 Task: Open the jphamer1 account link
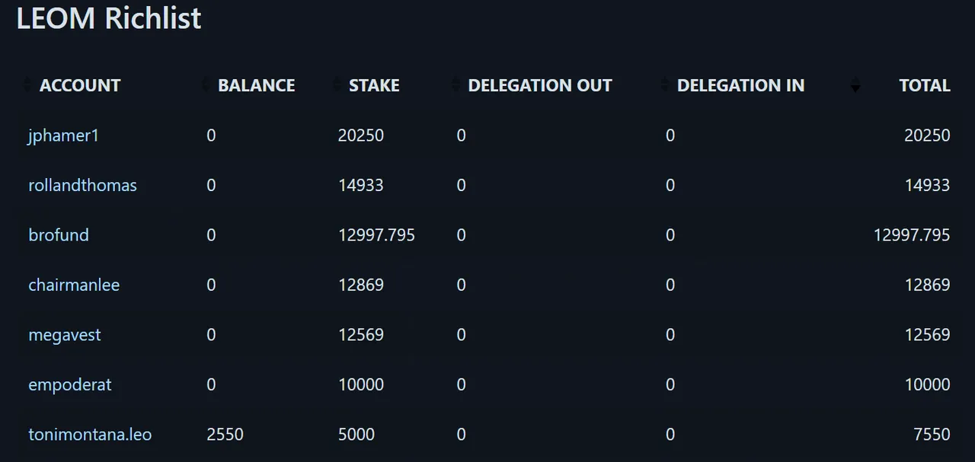(x=64, y=135)
